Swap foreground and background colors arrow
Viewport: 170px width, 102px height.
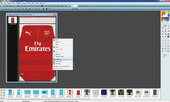[x=166, y=12]
